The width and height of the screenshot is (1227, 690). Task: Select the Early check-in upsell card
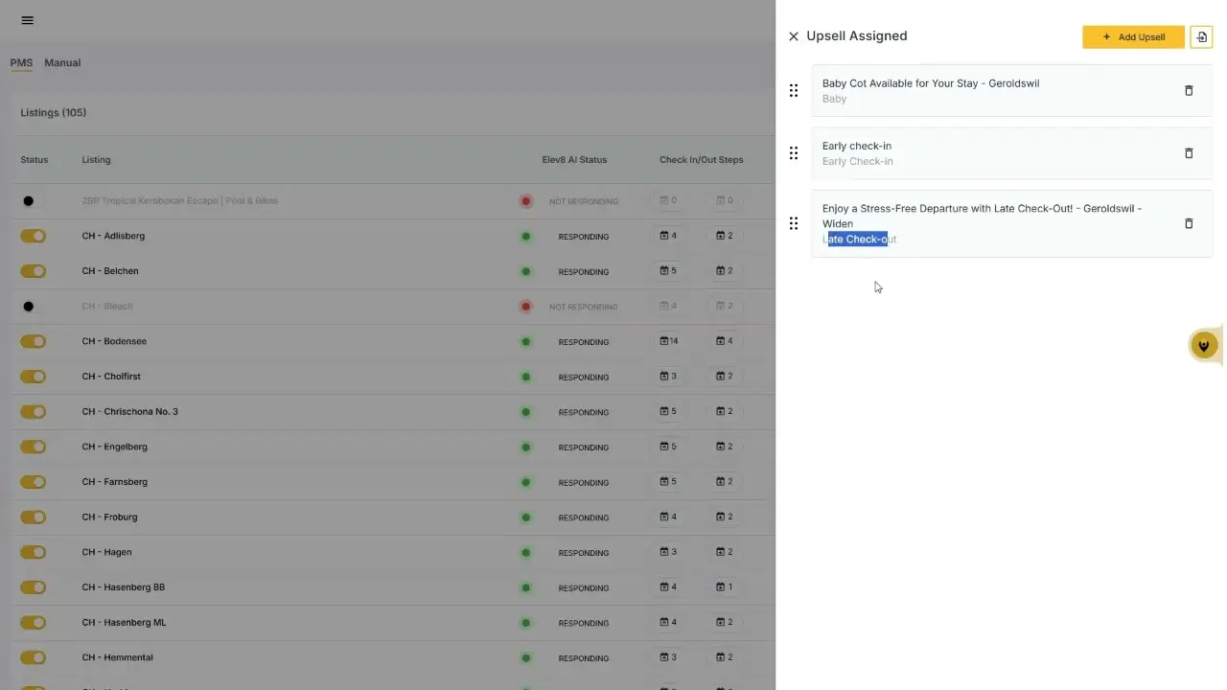tap(1012, 153)
